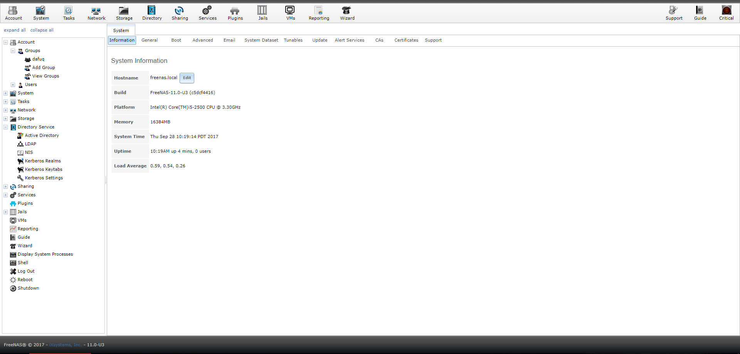
Task: Open the Boot tab
Action: [176, 40]
